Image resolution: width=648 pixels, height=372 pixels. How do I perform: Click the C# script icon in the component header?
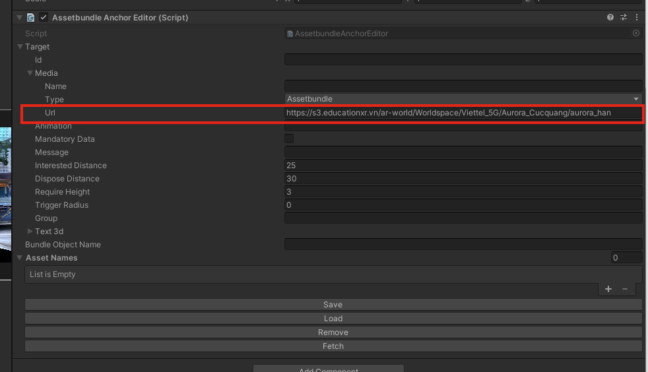[31, 18]
